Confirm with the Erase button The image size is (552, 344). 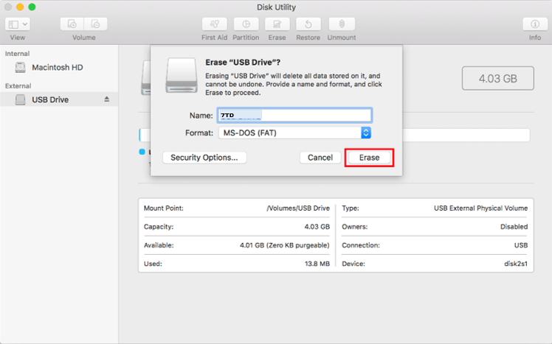(x=369, y=158)
